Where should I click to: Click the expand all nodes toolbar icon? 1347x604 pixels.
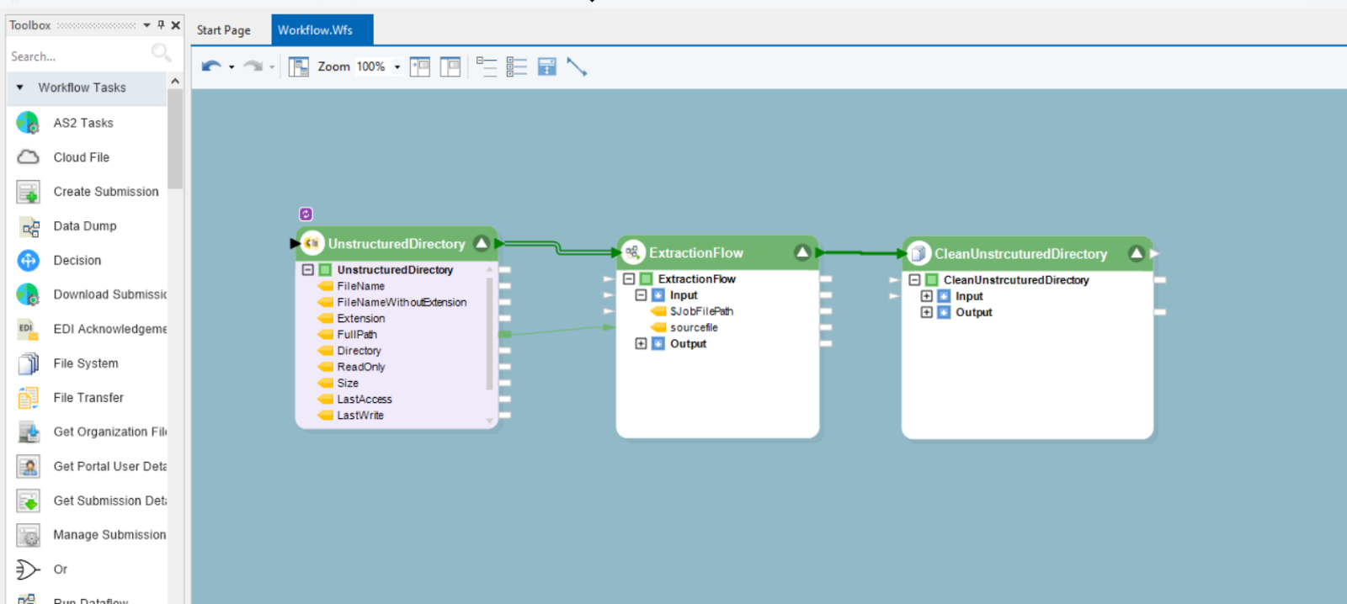click(516, 66)
